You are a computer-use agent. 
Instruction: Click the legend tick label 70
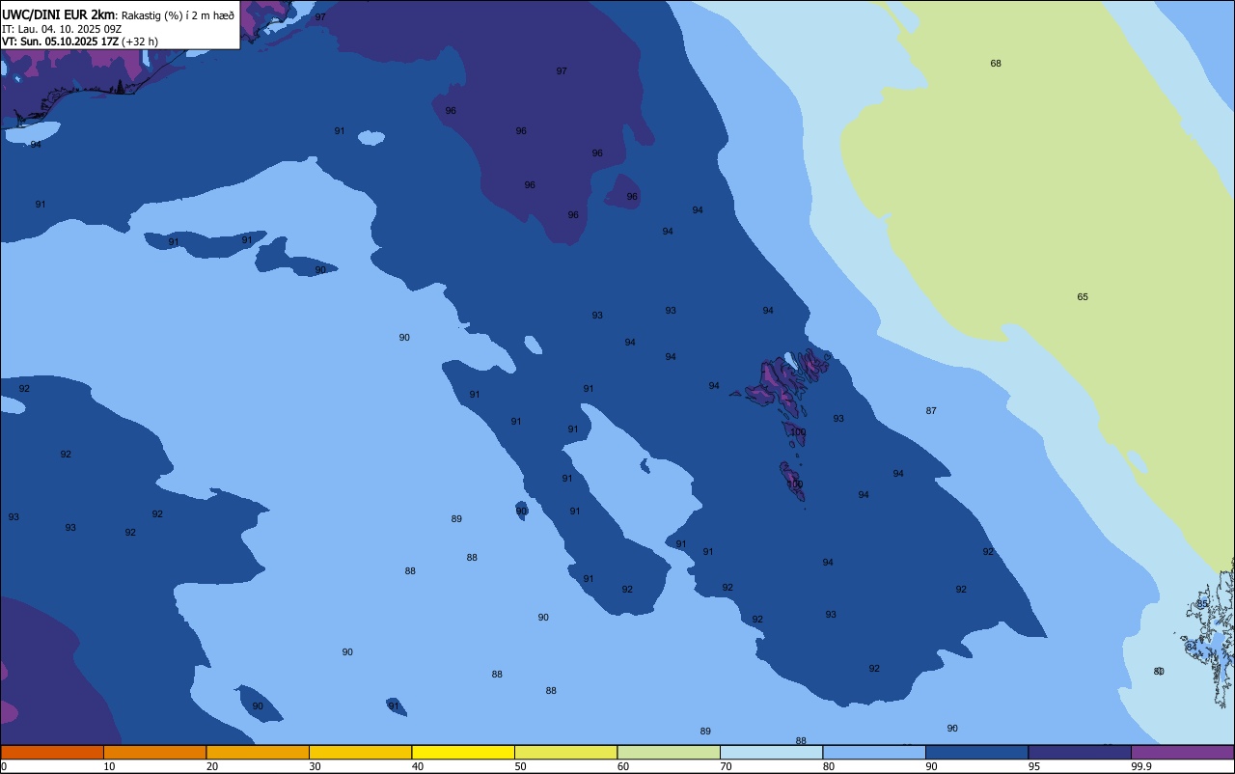pos(726,766)
